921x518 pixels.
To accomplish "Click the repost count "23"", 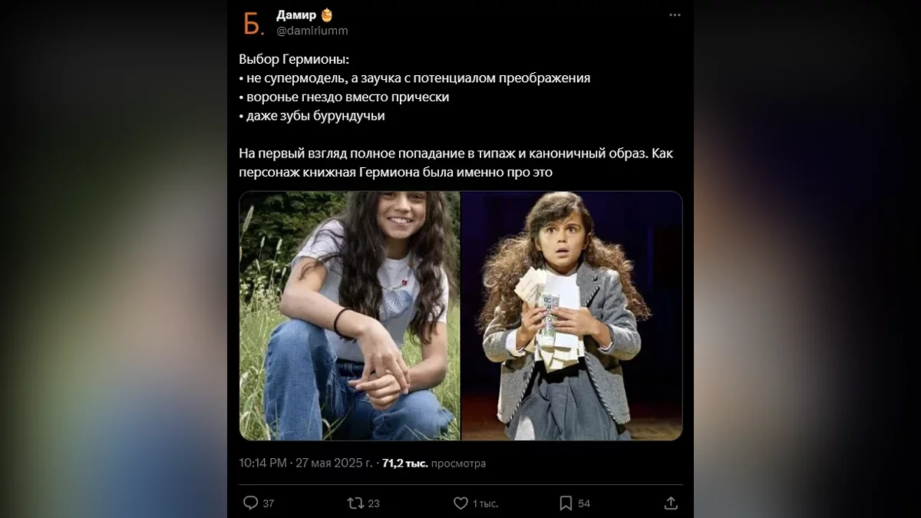I will (374, 503).
